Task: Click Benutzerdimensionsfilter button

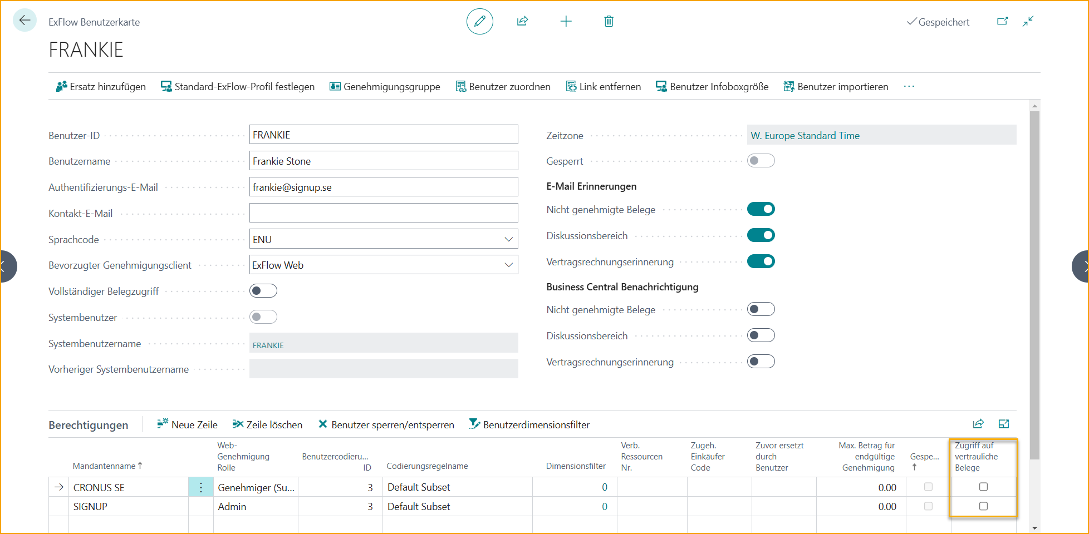Action: point(529,425)
